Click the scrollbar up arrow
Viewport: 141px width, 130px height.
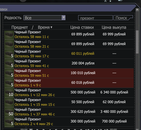coord(137,10)
